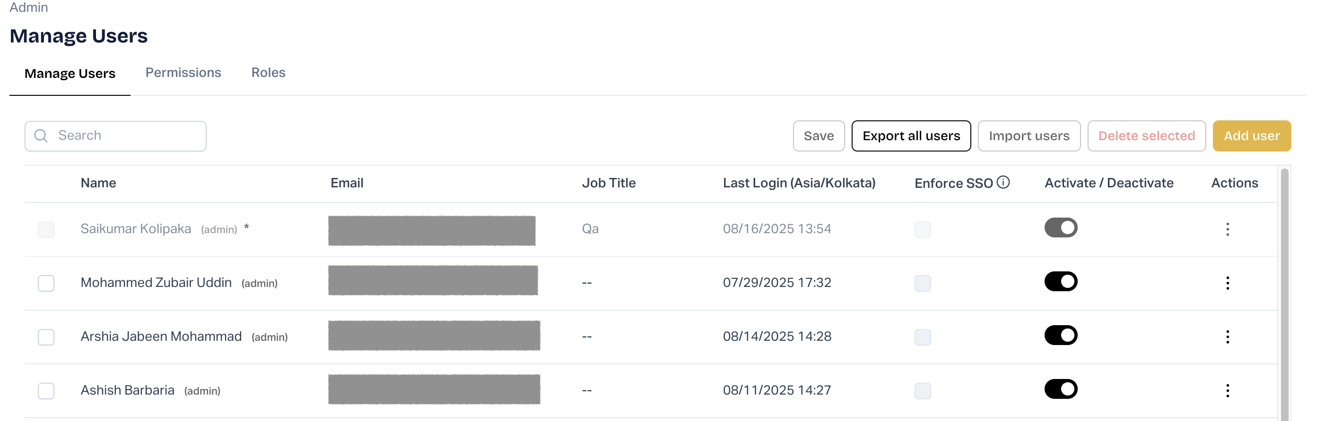Switch to the Permissions tab

[183, 73]
